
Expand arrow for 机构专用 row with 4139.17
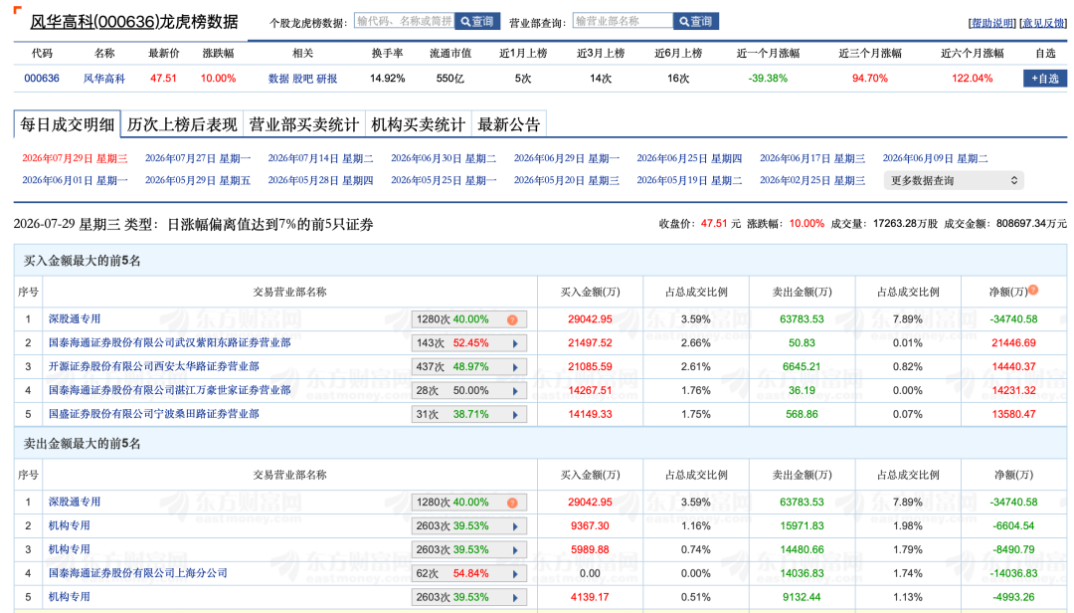coord(515,598)
